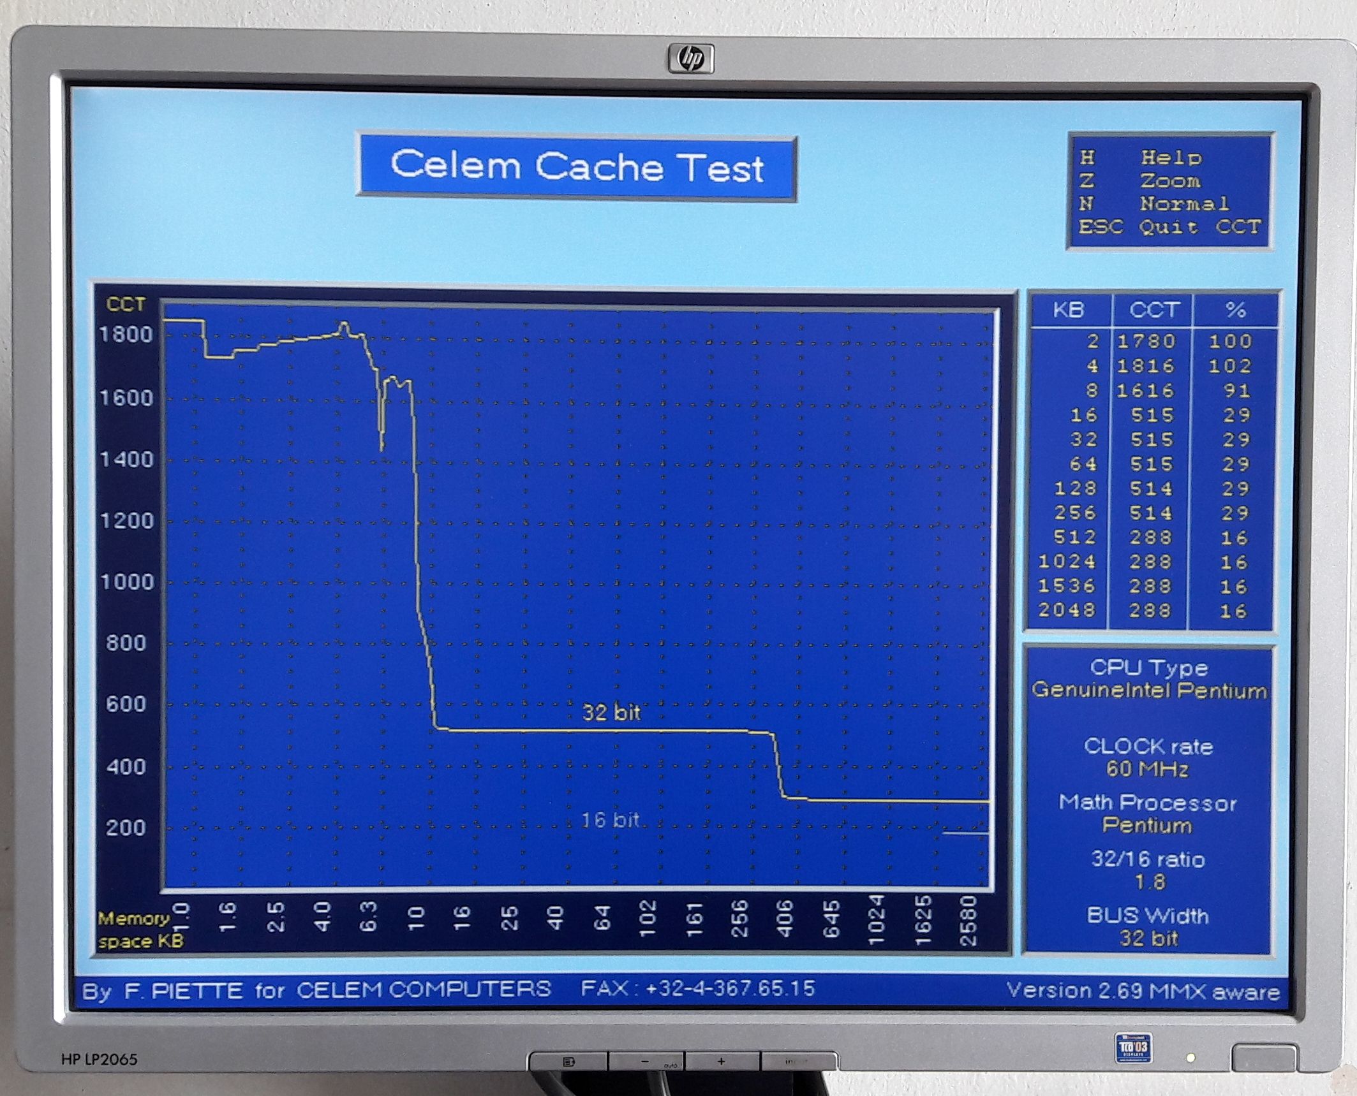Click the 'GenuineIntel Pentium' text

(x=1149, y=690)
